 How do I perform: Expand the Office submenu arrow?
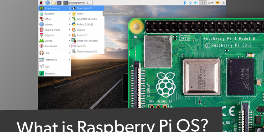(x=69, y=19)
